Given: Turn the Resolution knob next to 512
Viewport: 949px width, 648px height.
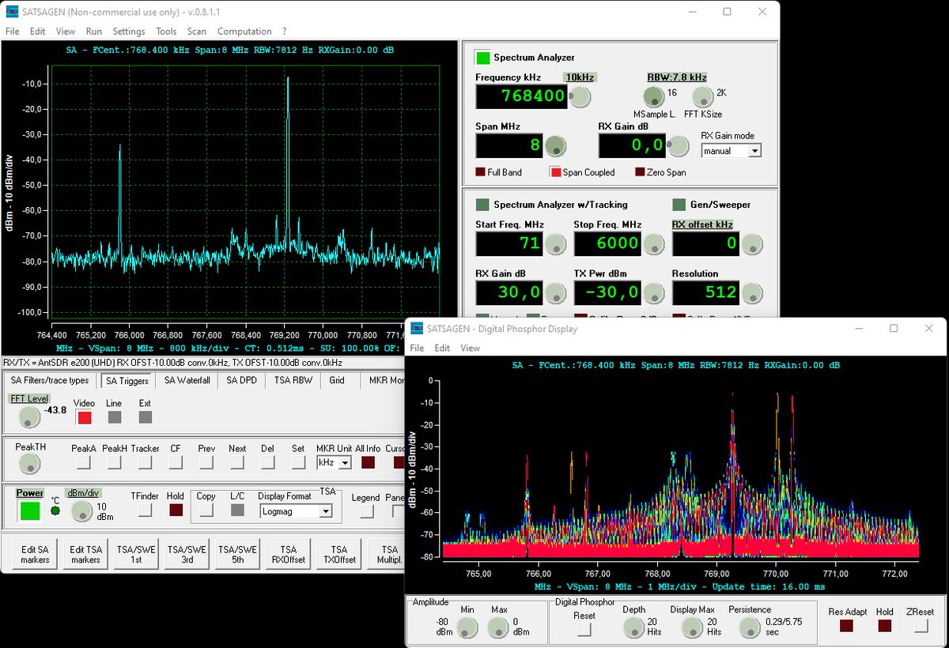Looking at the screenshot, I should [x=751, y=292].
